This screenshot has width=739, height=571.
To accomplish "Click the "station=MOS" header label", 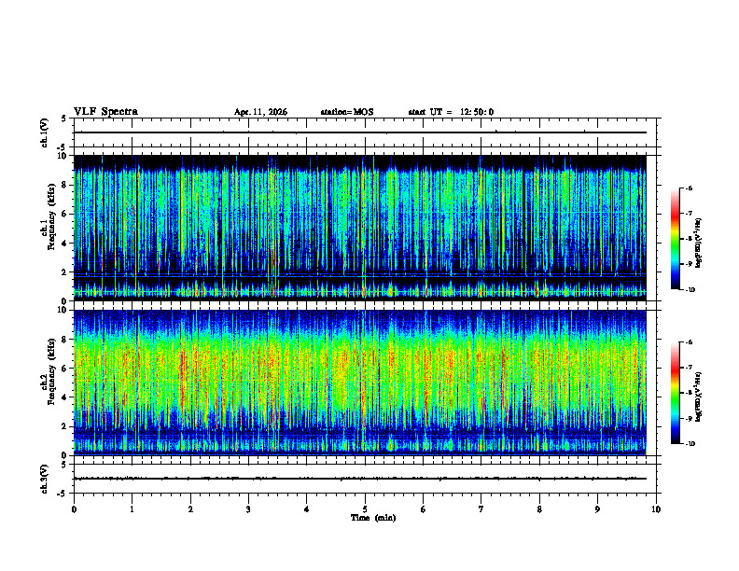I will (347, 112).
